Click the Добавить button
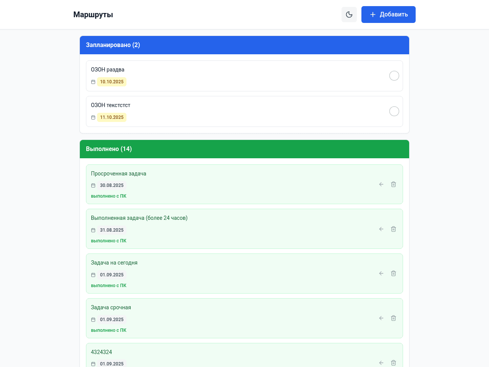The height and width of the screenshot is (367, 489). coord(389,15)
